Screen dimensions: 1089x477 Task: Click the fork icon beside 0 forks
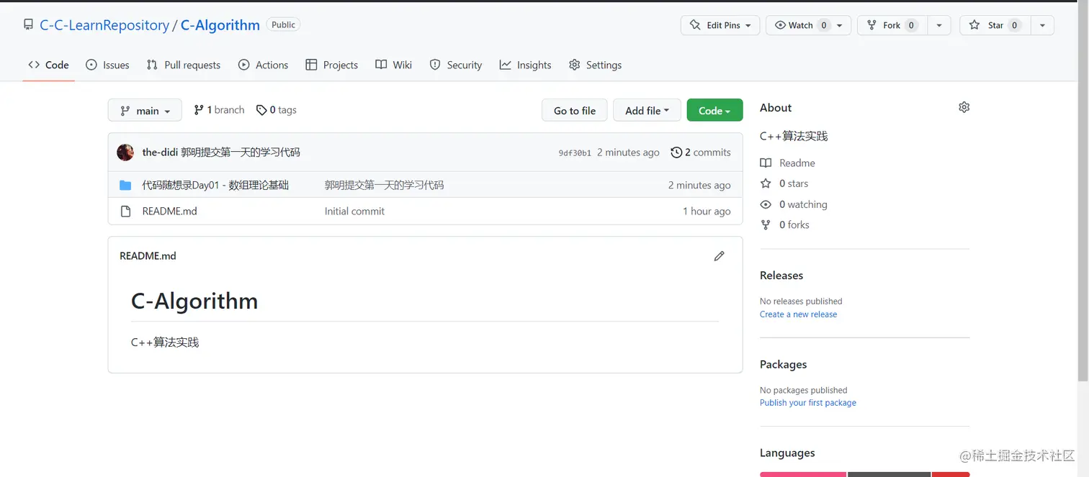click(766, 225)
